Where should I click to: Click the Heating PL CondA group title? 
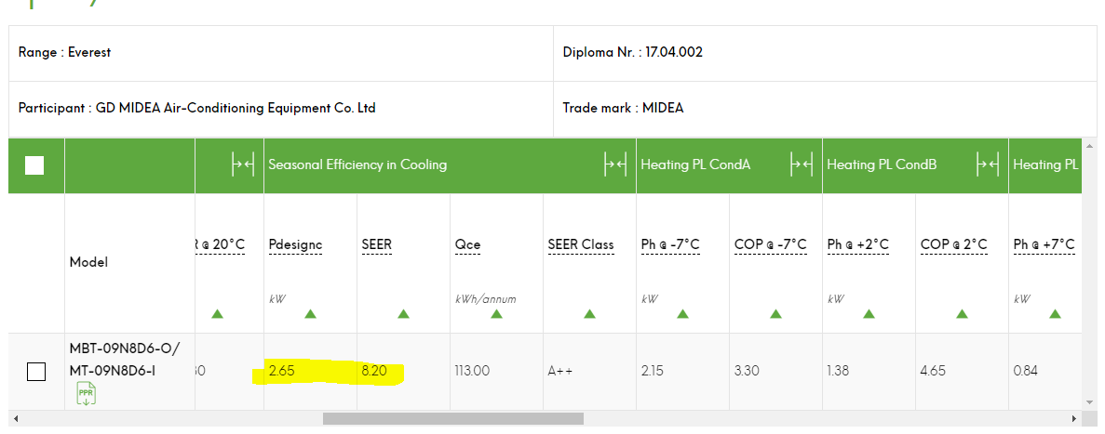pyautogui.click(x=695, y=164)
